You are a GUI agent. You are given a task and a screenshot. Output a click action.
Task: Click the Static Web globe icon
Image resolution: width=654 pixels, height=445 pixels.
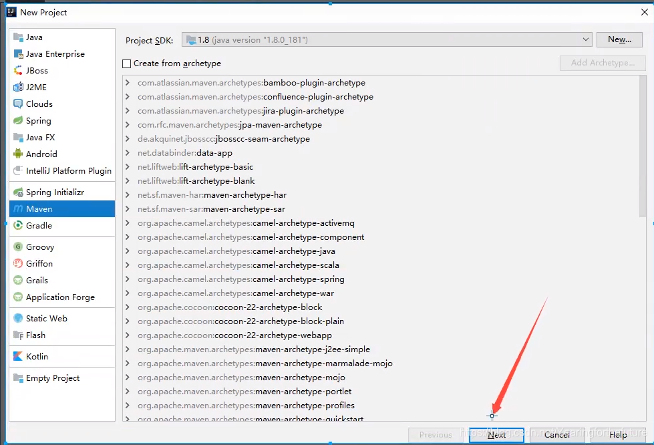(x=18, y=318)
